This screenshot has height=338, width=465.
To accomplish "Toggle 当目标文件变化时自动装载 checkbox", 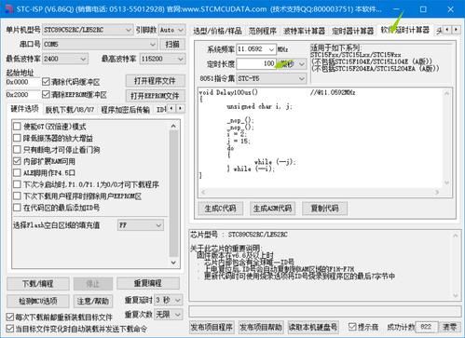I will [x=10, y=329].
